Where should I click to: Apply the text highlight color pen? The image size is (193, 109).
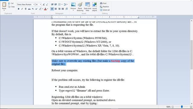[40, 9]
